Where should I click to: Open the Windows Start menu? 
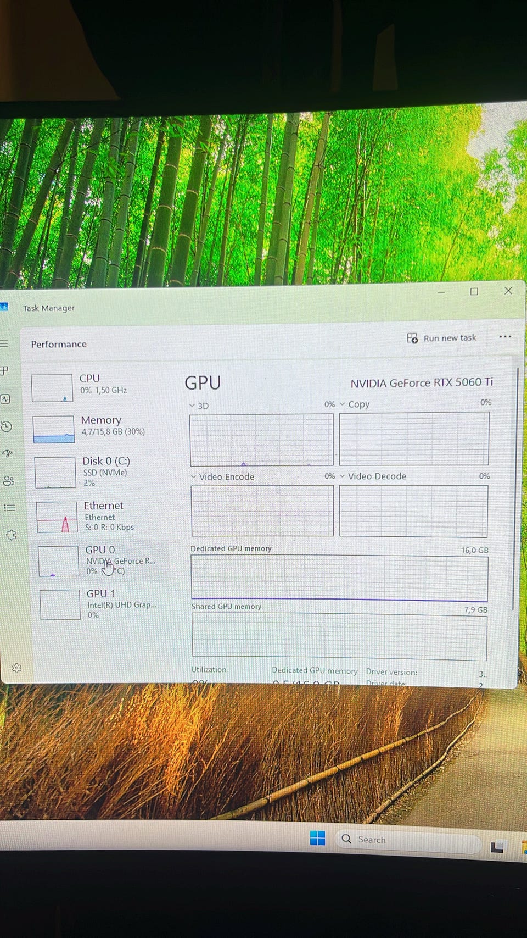click(x=317, y=838)
